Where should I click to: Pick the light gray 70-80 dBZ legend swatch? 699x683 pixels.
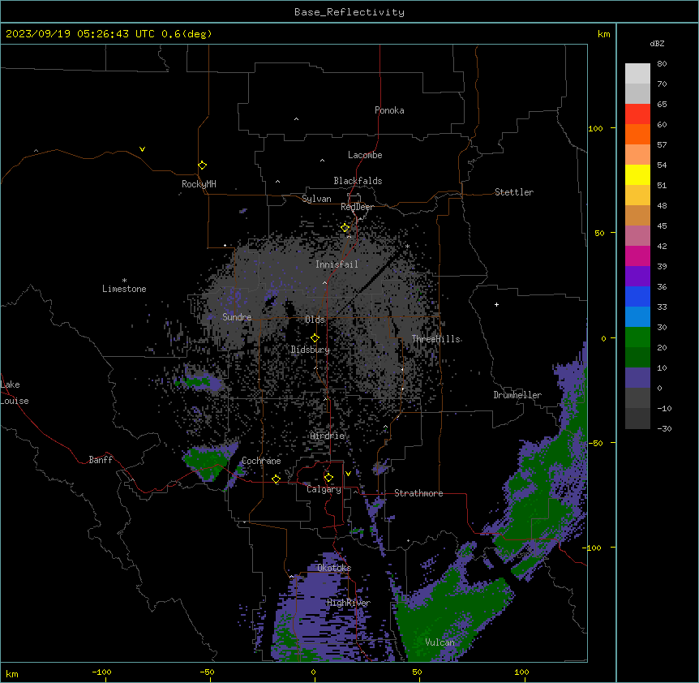637,74
